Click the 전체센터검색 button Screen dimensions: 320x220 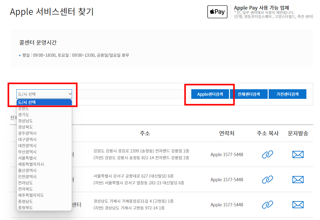pyautogui.click(x=249, y=94)
